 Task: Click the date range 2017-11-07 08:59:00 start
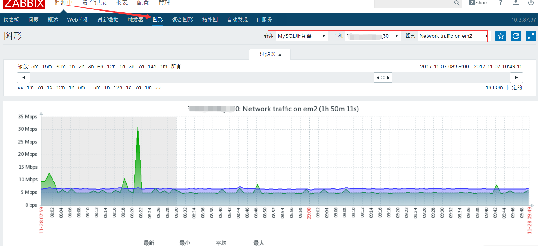[x=444, y=67]
